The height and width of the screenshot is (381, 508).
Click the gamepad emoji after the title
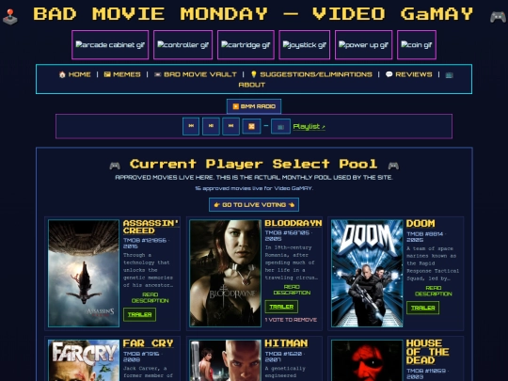click(x=498, y=17)
